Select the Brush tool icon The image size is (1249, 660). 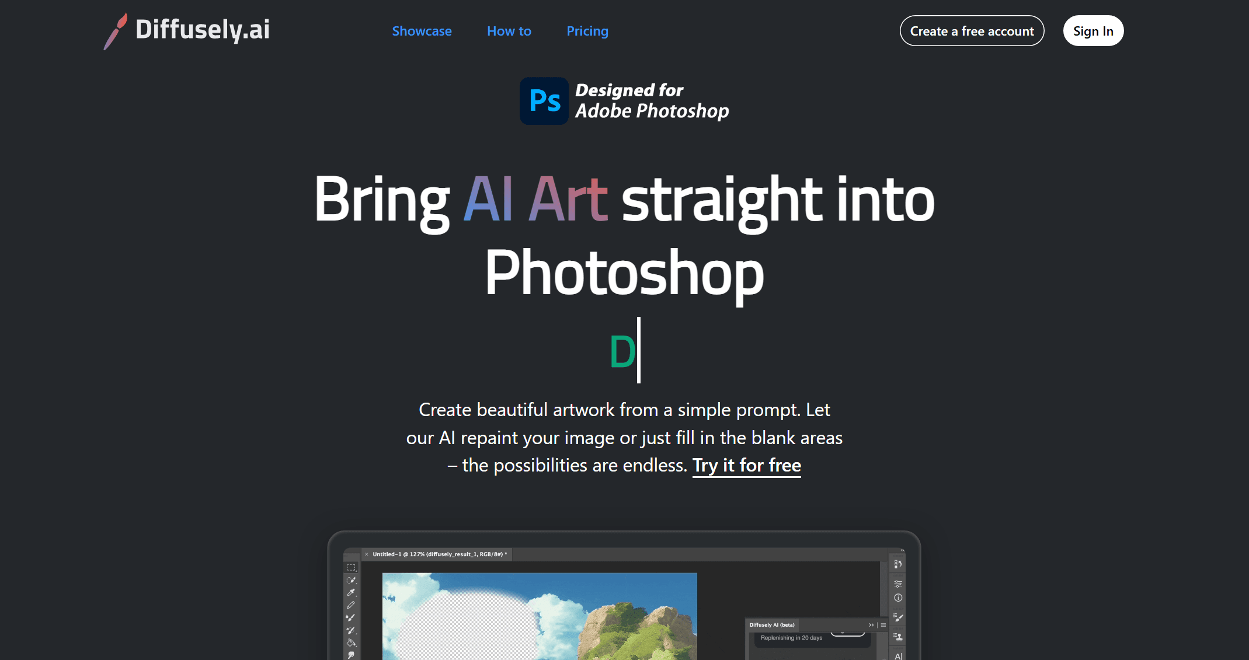351,617
